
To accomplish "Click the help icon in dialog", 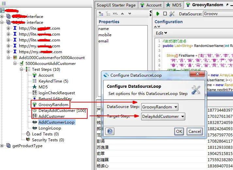I will coord(110,131).
